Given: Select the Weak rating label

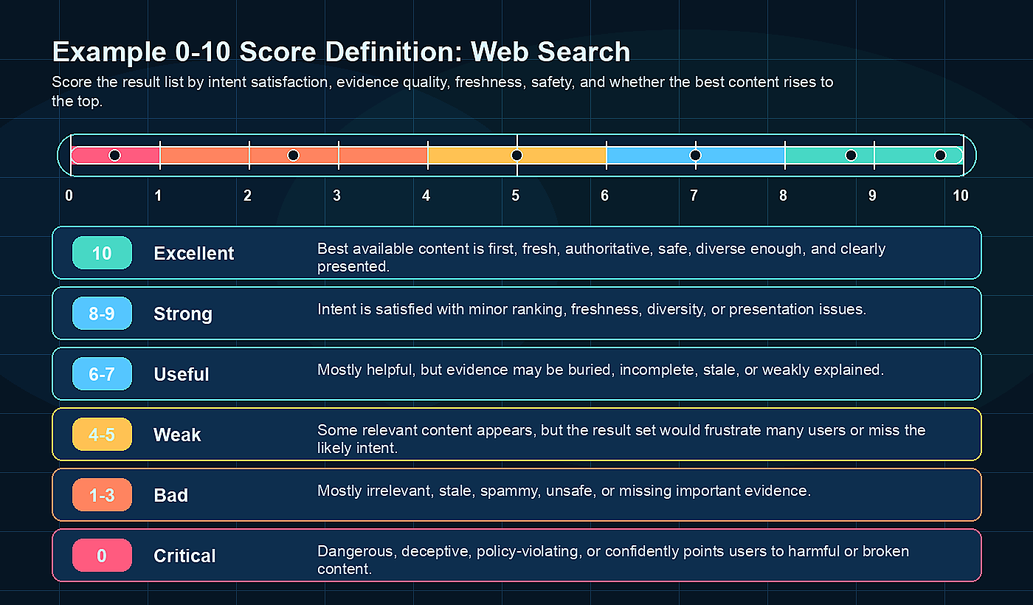Looking at the screenshot, I should tap(177, 435).
